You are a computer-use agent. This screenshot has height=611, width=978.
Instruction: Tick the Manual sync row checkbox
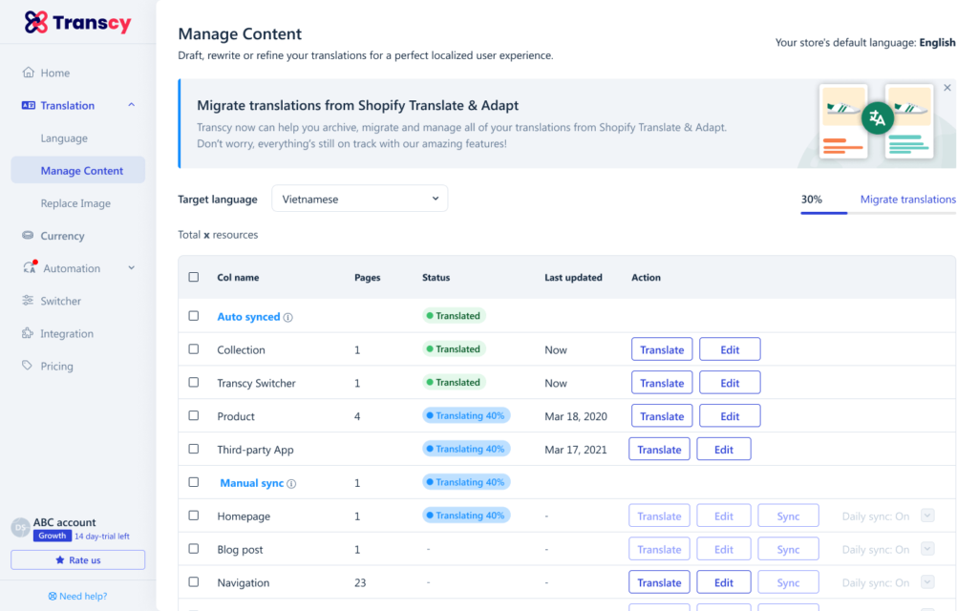(194, 482)
